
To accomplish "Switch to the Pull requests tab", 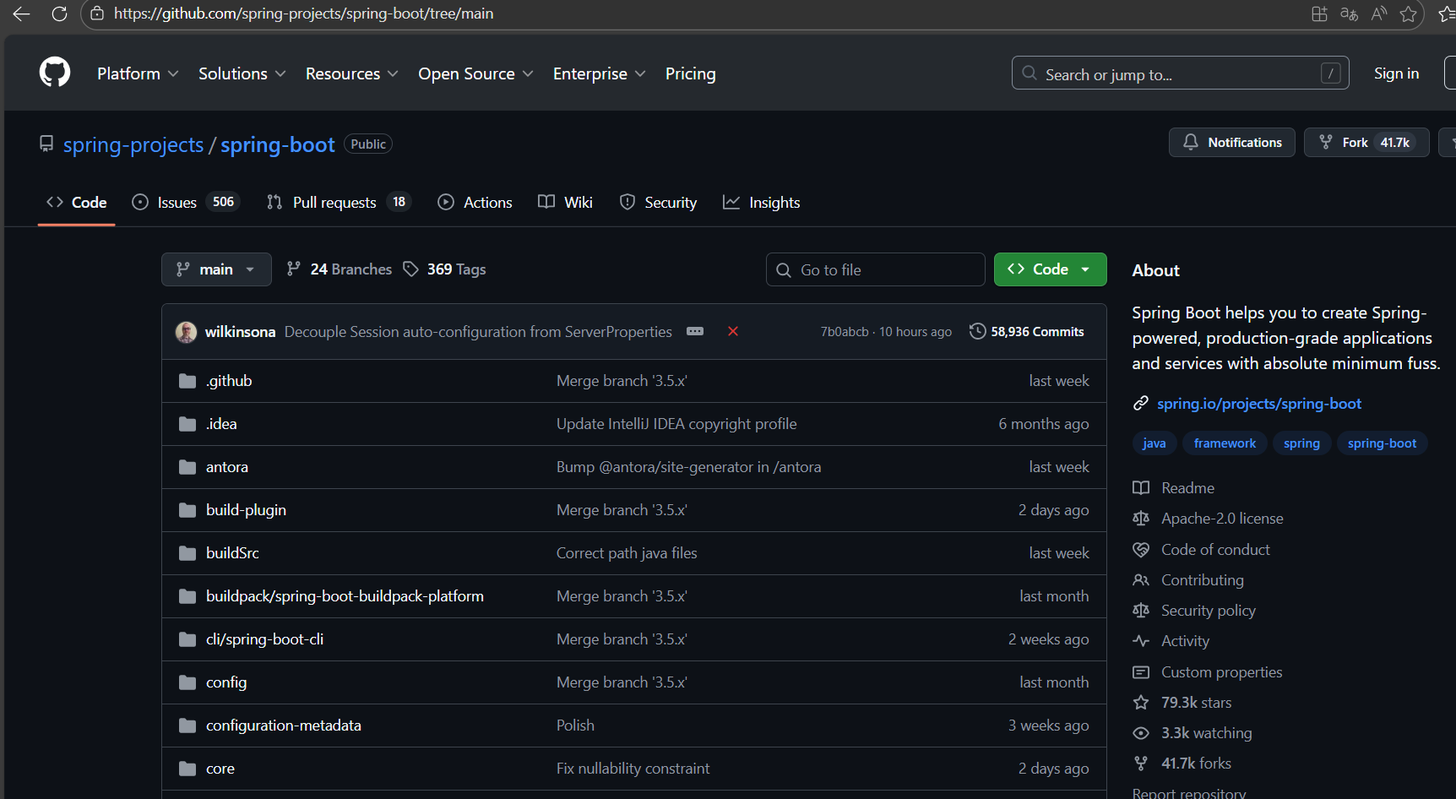I will [338, 202].
